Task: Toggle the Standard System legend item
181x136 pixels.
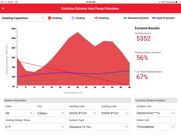Action: click(136, 18)
